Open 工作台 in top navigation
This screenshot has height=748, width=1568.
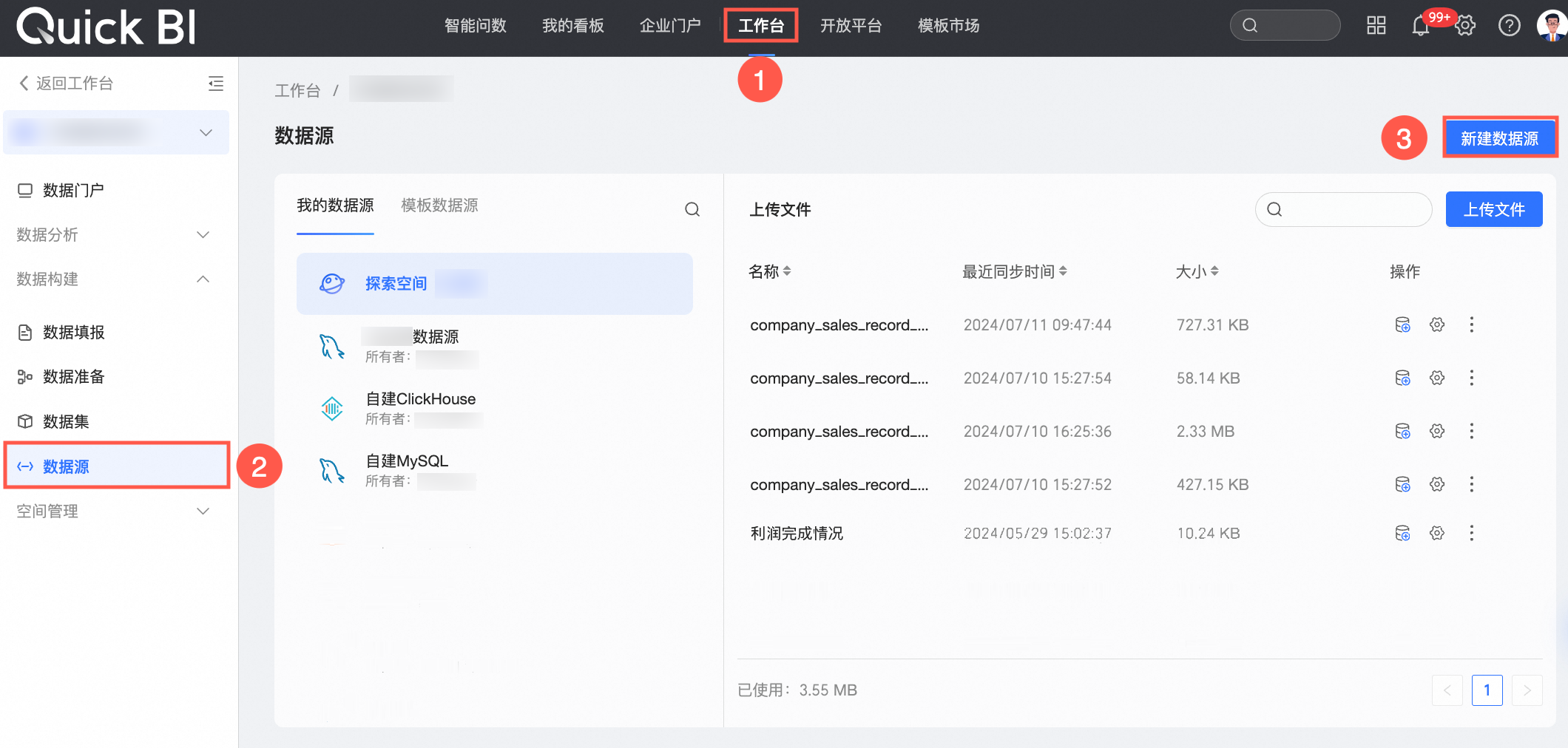click(x=761, y=26)
